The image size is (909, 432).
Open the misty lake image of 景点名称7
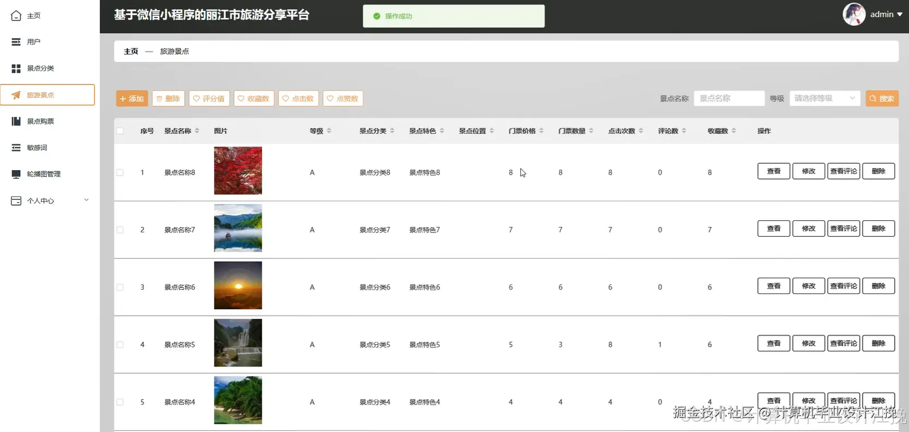pyautogui.click(x=238, y=228)
